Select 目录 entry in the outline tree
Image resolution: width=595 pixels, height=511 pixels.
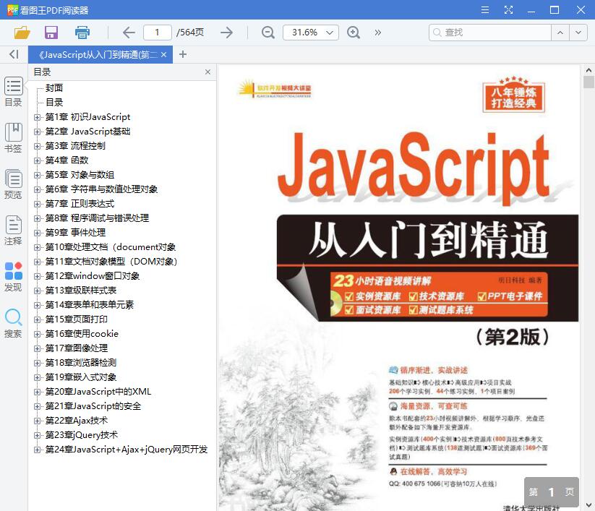tap(54, 103)
